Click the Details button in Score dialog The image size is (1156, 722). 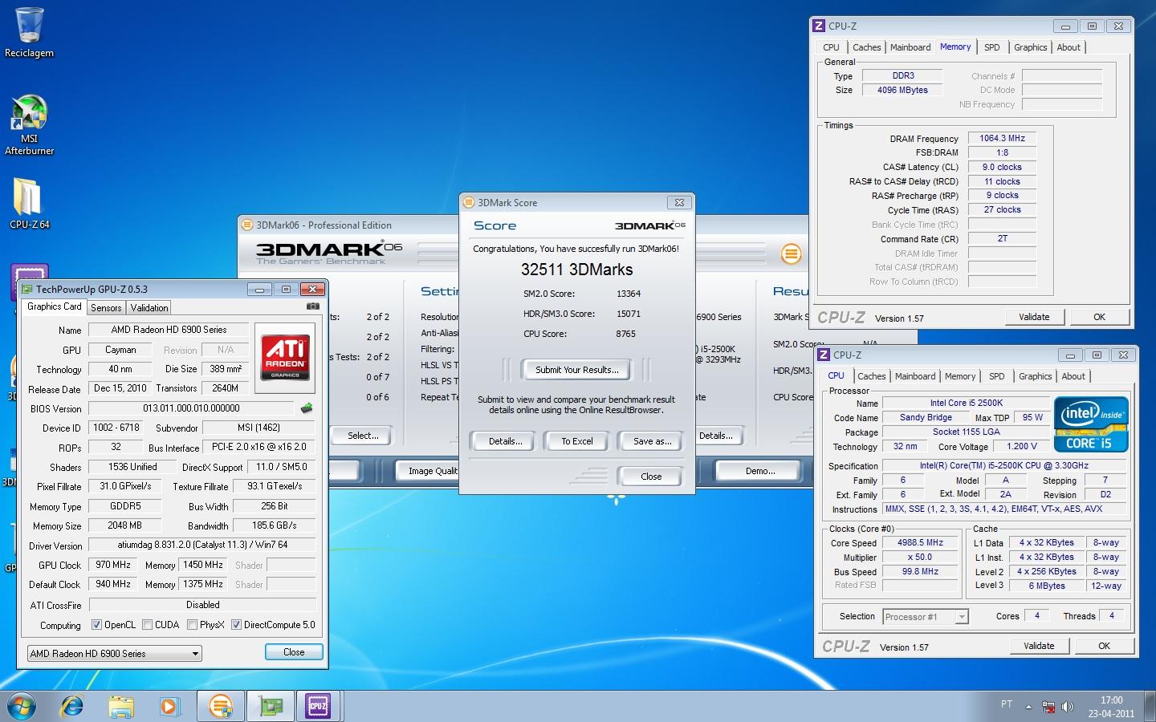[506, 441]
